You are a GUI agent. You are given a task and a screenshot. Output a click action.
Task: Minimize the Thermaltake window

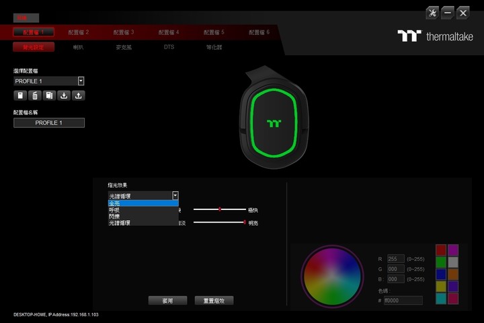point(448,13)
